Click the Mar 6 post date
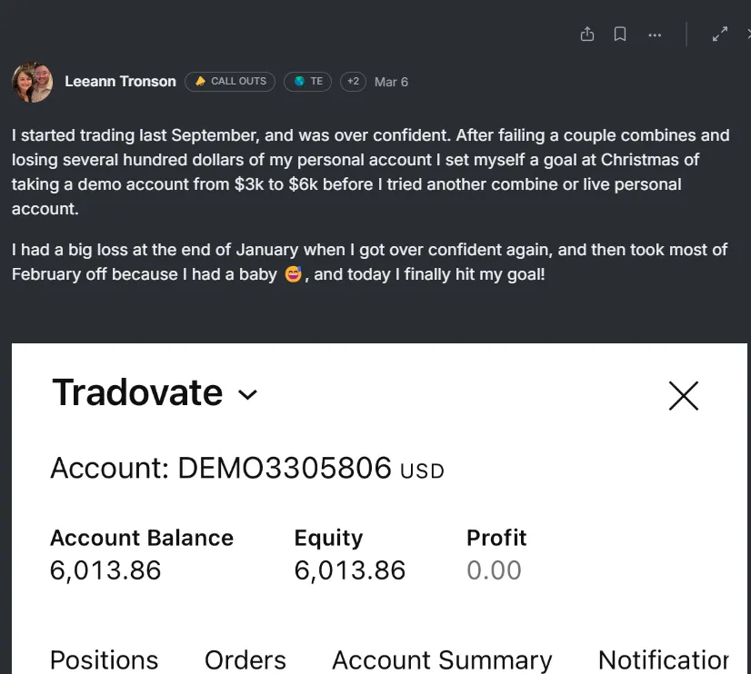Image resolution: width=751 pixels, height=674 pixels. point(391,83)
